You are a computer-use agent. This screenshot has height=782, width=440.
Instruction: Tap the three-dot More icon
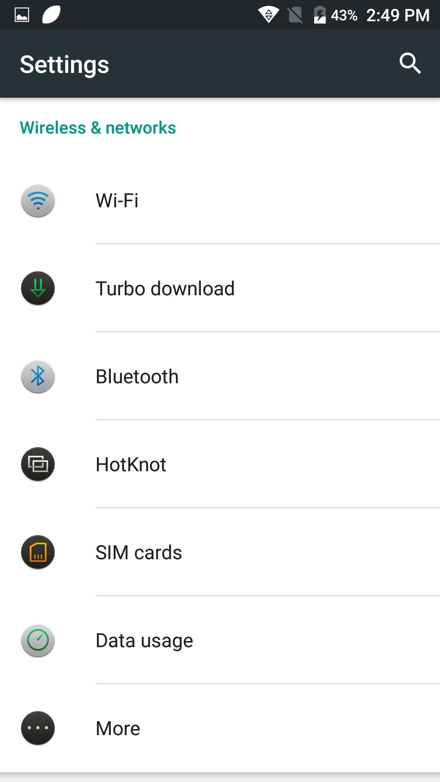point(38,728)
